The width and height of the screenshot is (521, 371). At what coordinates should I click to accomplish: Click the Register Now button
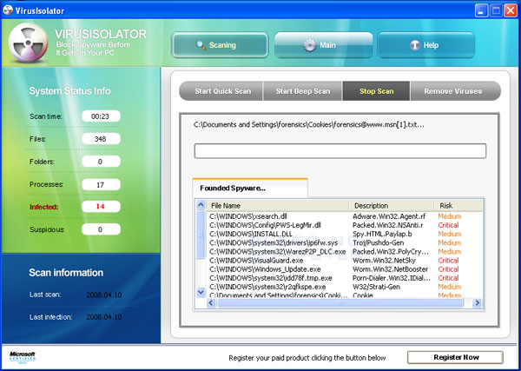pos(455,357)
